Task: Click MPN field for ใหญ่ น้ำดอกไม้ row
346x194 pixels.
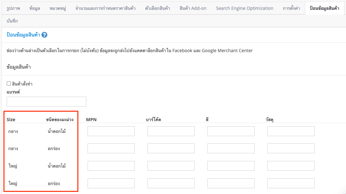Action: [111, 166]
